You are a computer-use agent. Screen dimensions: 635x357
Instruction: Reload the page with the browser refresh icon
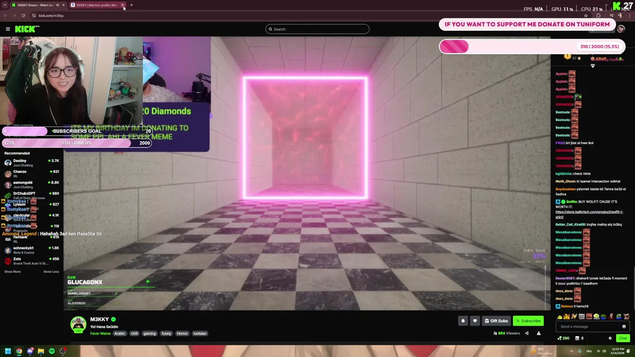pyautogui.click(x=23, y=15)
